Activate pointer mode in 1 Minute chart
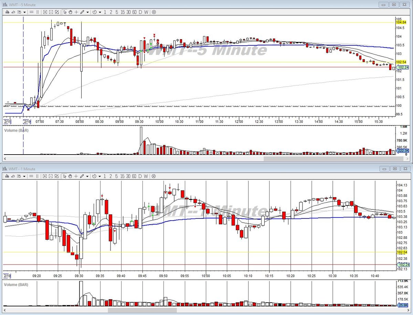Viewport: 413px width, 315px height. pyautogui.click(x=65, y=176)
